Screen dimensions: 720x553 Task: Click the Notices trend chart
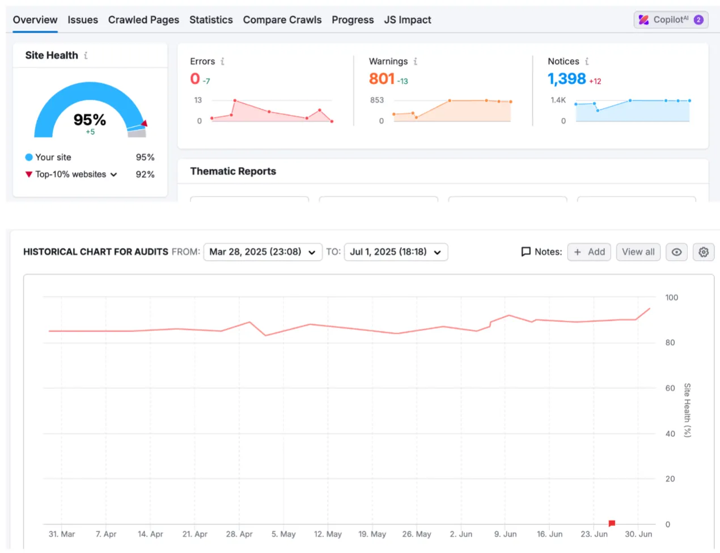(632, 110)
